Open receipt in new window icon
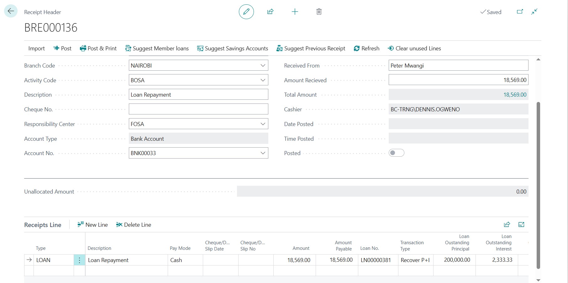 pyautogui.click(x=520, y=12)
